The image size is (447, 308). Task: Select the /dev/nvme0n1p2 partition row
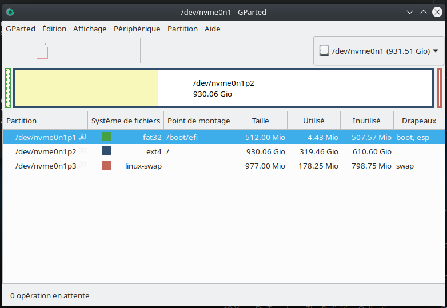tap(46, 151)
